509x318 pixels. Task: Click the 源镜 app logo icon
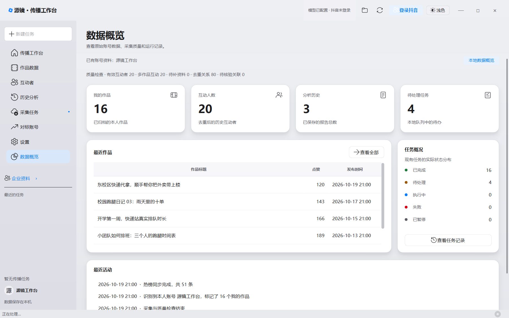coord(10,10)
